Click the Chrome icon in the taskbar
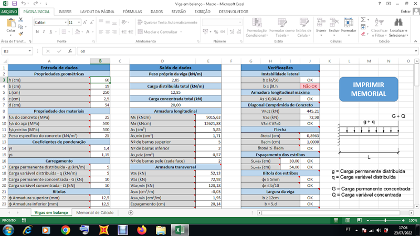The height and width of the screenshot is (236, 420). click(x=65, y=230)
